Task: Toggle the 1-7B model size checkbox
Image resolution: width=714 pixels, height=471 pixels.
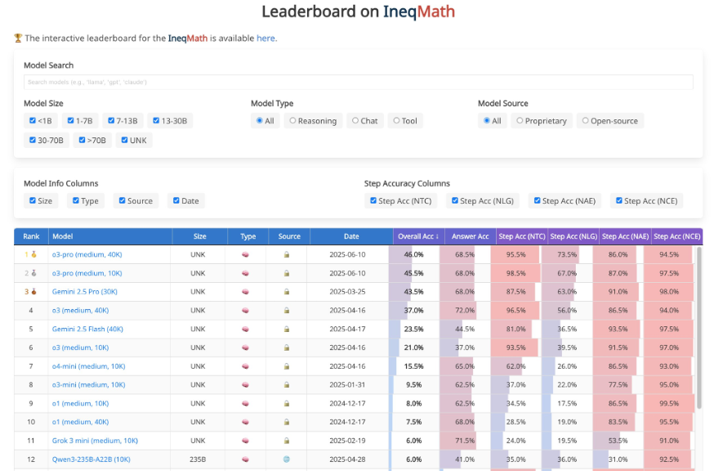Action: coord(70,121)
